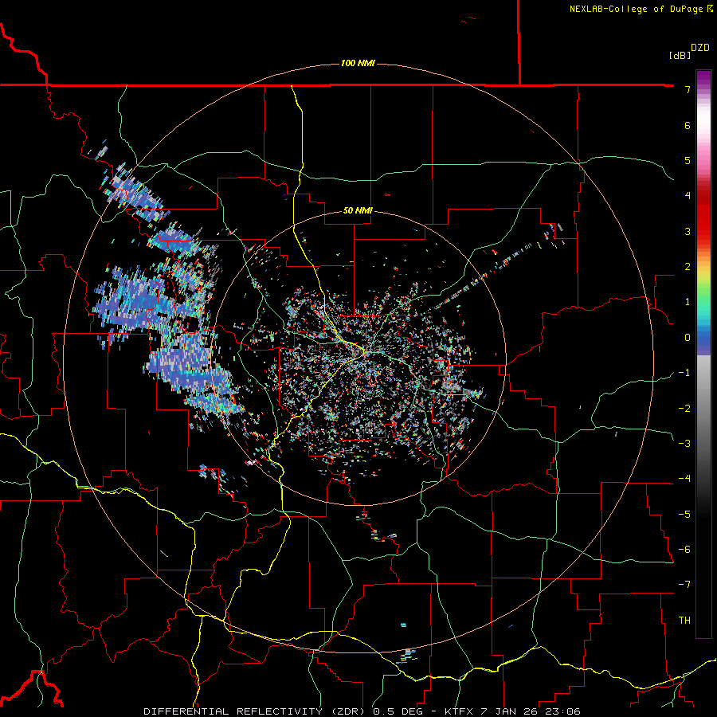Click the green band of the ZDR color bar
Screen dimensions: 717x717
coord(703,292)
